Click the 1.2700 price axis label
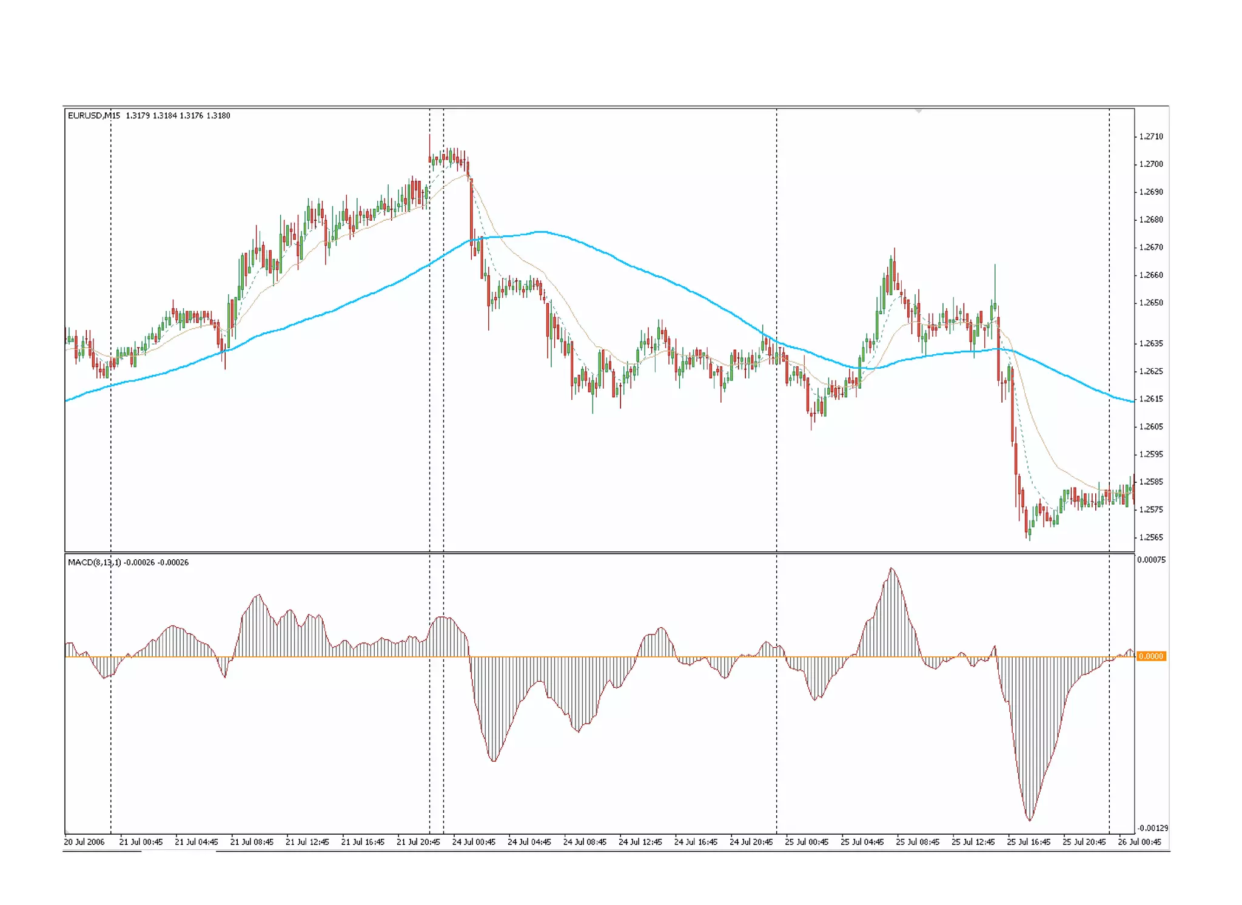This screenshot has width=1242, height=905. point(1150,164)
